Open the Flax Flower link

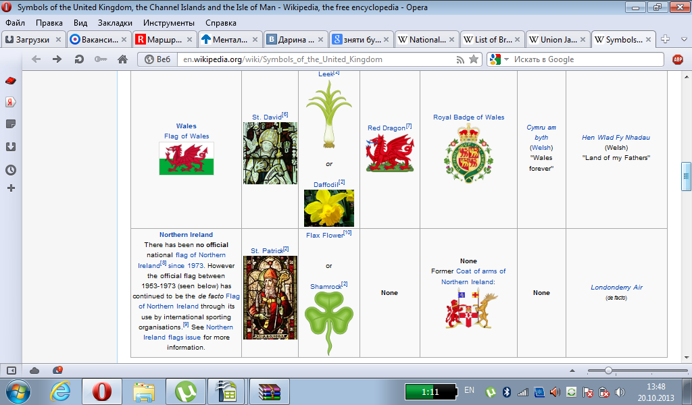pos(325,236)
